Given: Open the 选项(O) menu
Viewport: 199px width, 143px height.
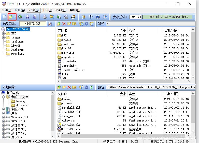Looking at the screenshot, I should pos(61,10).
